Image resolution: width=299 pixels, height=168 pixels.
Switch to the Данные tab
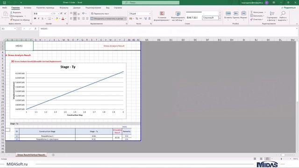click(x=77, y=8)
